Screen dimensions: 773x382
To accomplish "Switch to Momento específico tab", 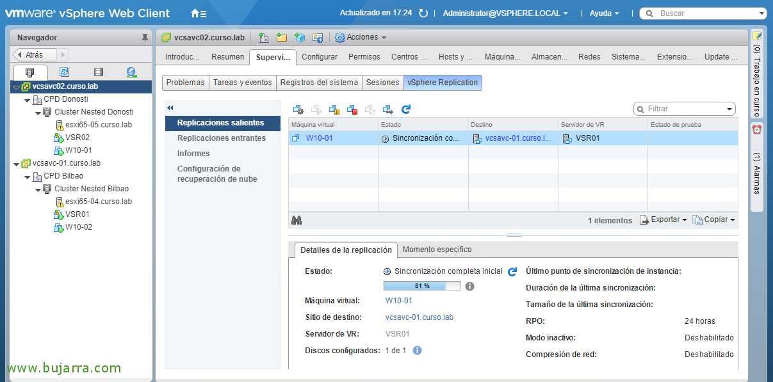I will [437, 250].
